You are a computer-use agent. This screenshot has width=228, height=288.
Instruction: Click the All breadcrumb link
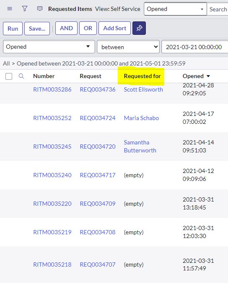click(x=6, y=63)
